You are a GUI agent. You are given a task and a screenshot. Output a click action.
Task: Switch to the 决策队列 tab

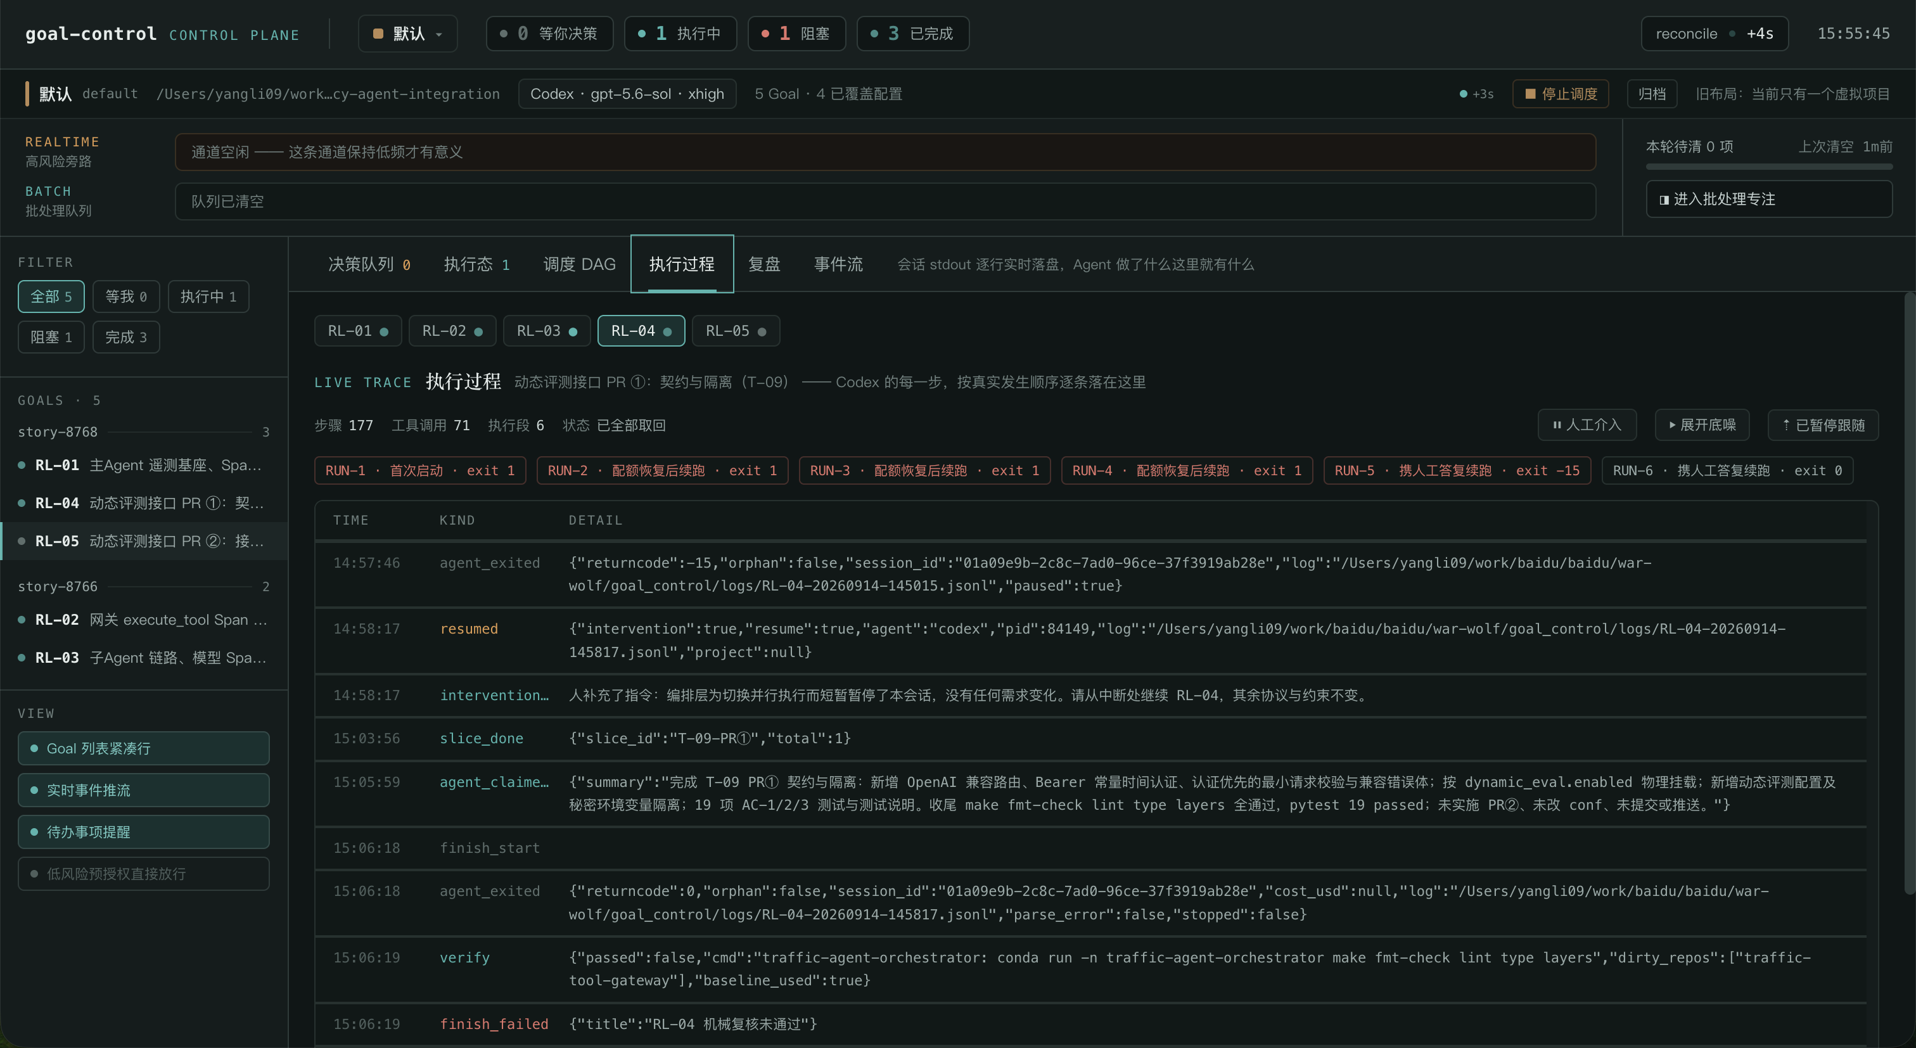pos(369,264)
